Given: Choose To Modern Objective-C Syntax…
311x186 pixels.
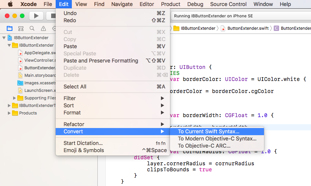Looking at the screenshot, I should pyautogui.click(x=217, y=139).
